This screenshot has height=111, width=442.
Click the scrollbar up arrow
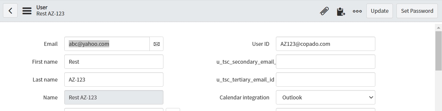coord(438,27)
